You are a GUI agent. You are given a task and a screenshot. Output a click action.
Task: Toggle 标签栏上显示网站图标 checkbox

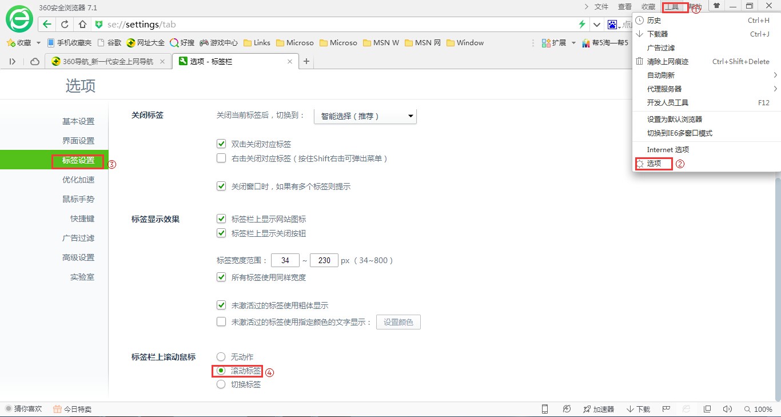pyautogui.click(x=221, y=219)
